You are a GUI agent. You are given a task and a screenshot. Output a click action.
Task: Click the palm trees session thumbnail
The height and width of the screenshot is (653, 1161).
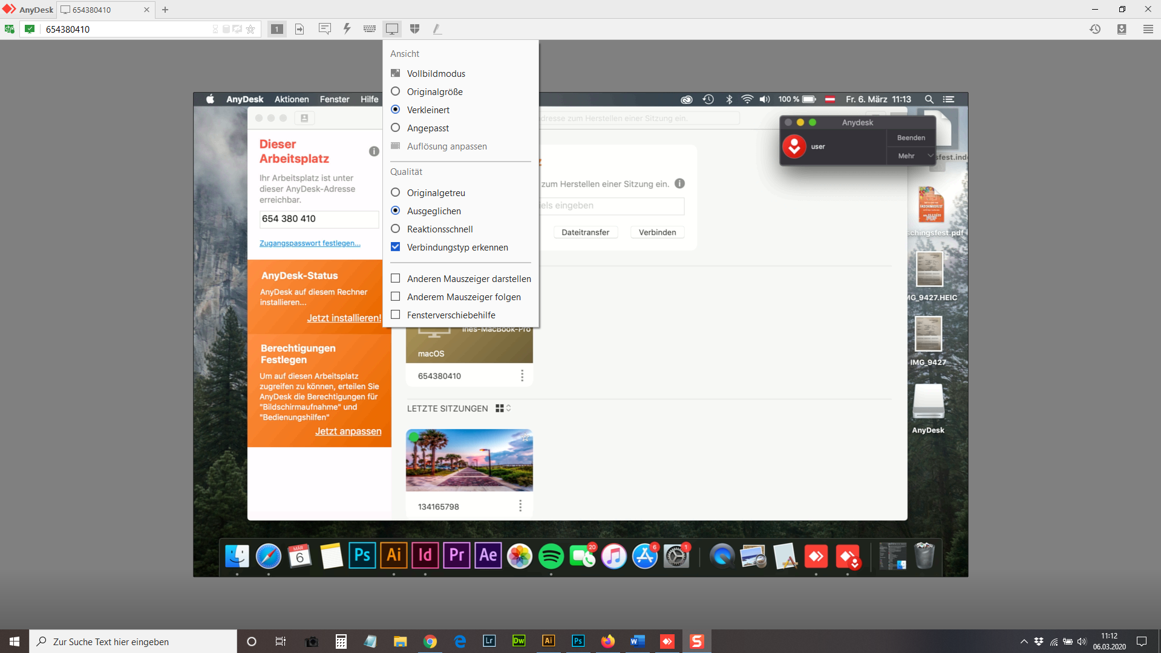[x=469, y=460]
